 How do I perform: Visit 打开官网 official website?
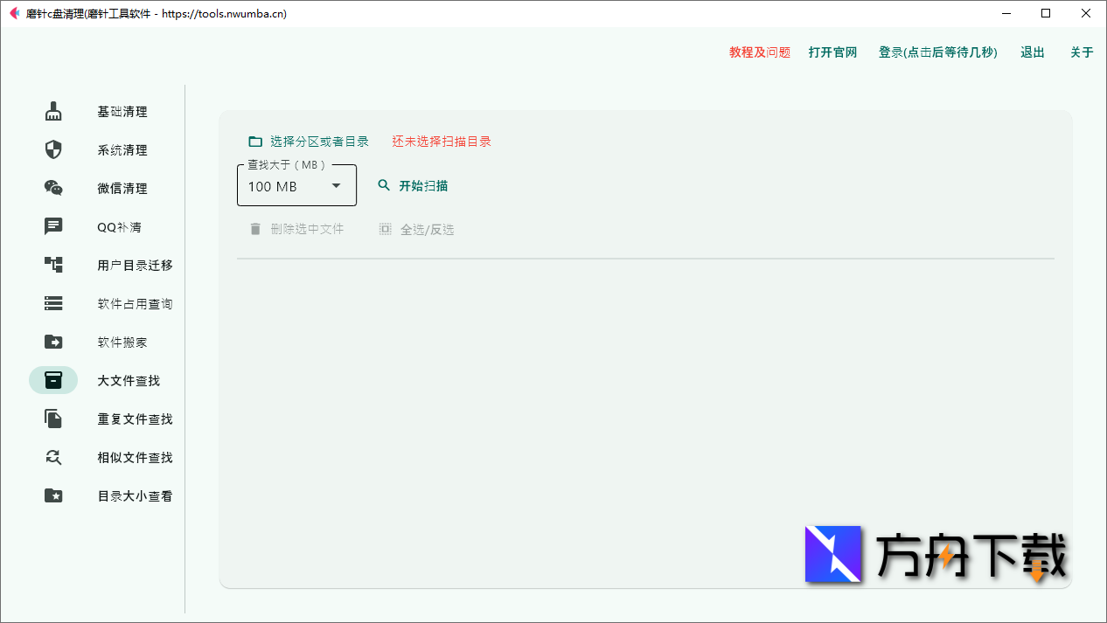click(832, 52)
